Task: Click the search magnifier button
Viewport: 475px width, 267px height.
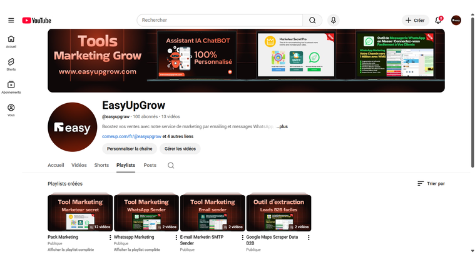Action: pyautogui.click(x=312, y=20)
